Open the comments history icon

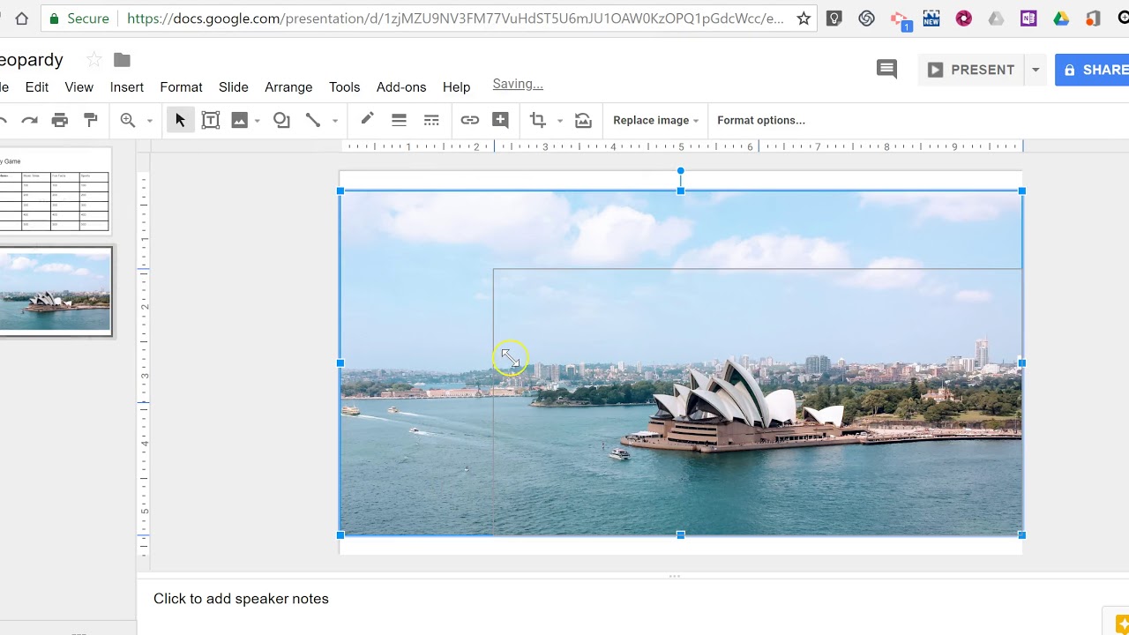click(886, 70)
